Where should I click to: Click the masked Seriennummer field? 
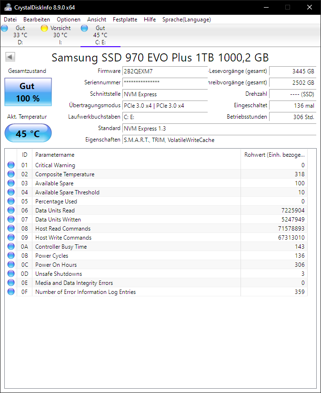pos(165,82)
